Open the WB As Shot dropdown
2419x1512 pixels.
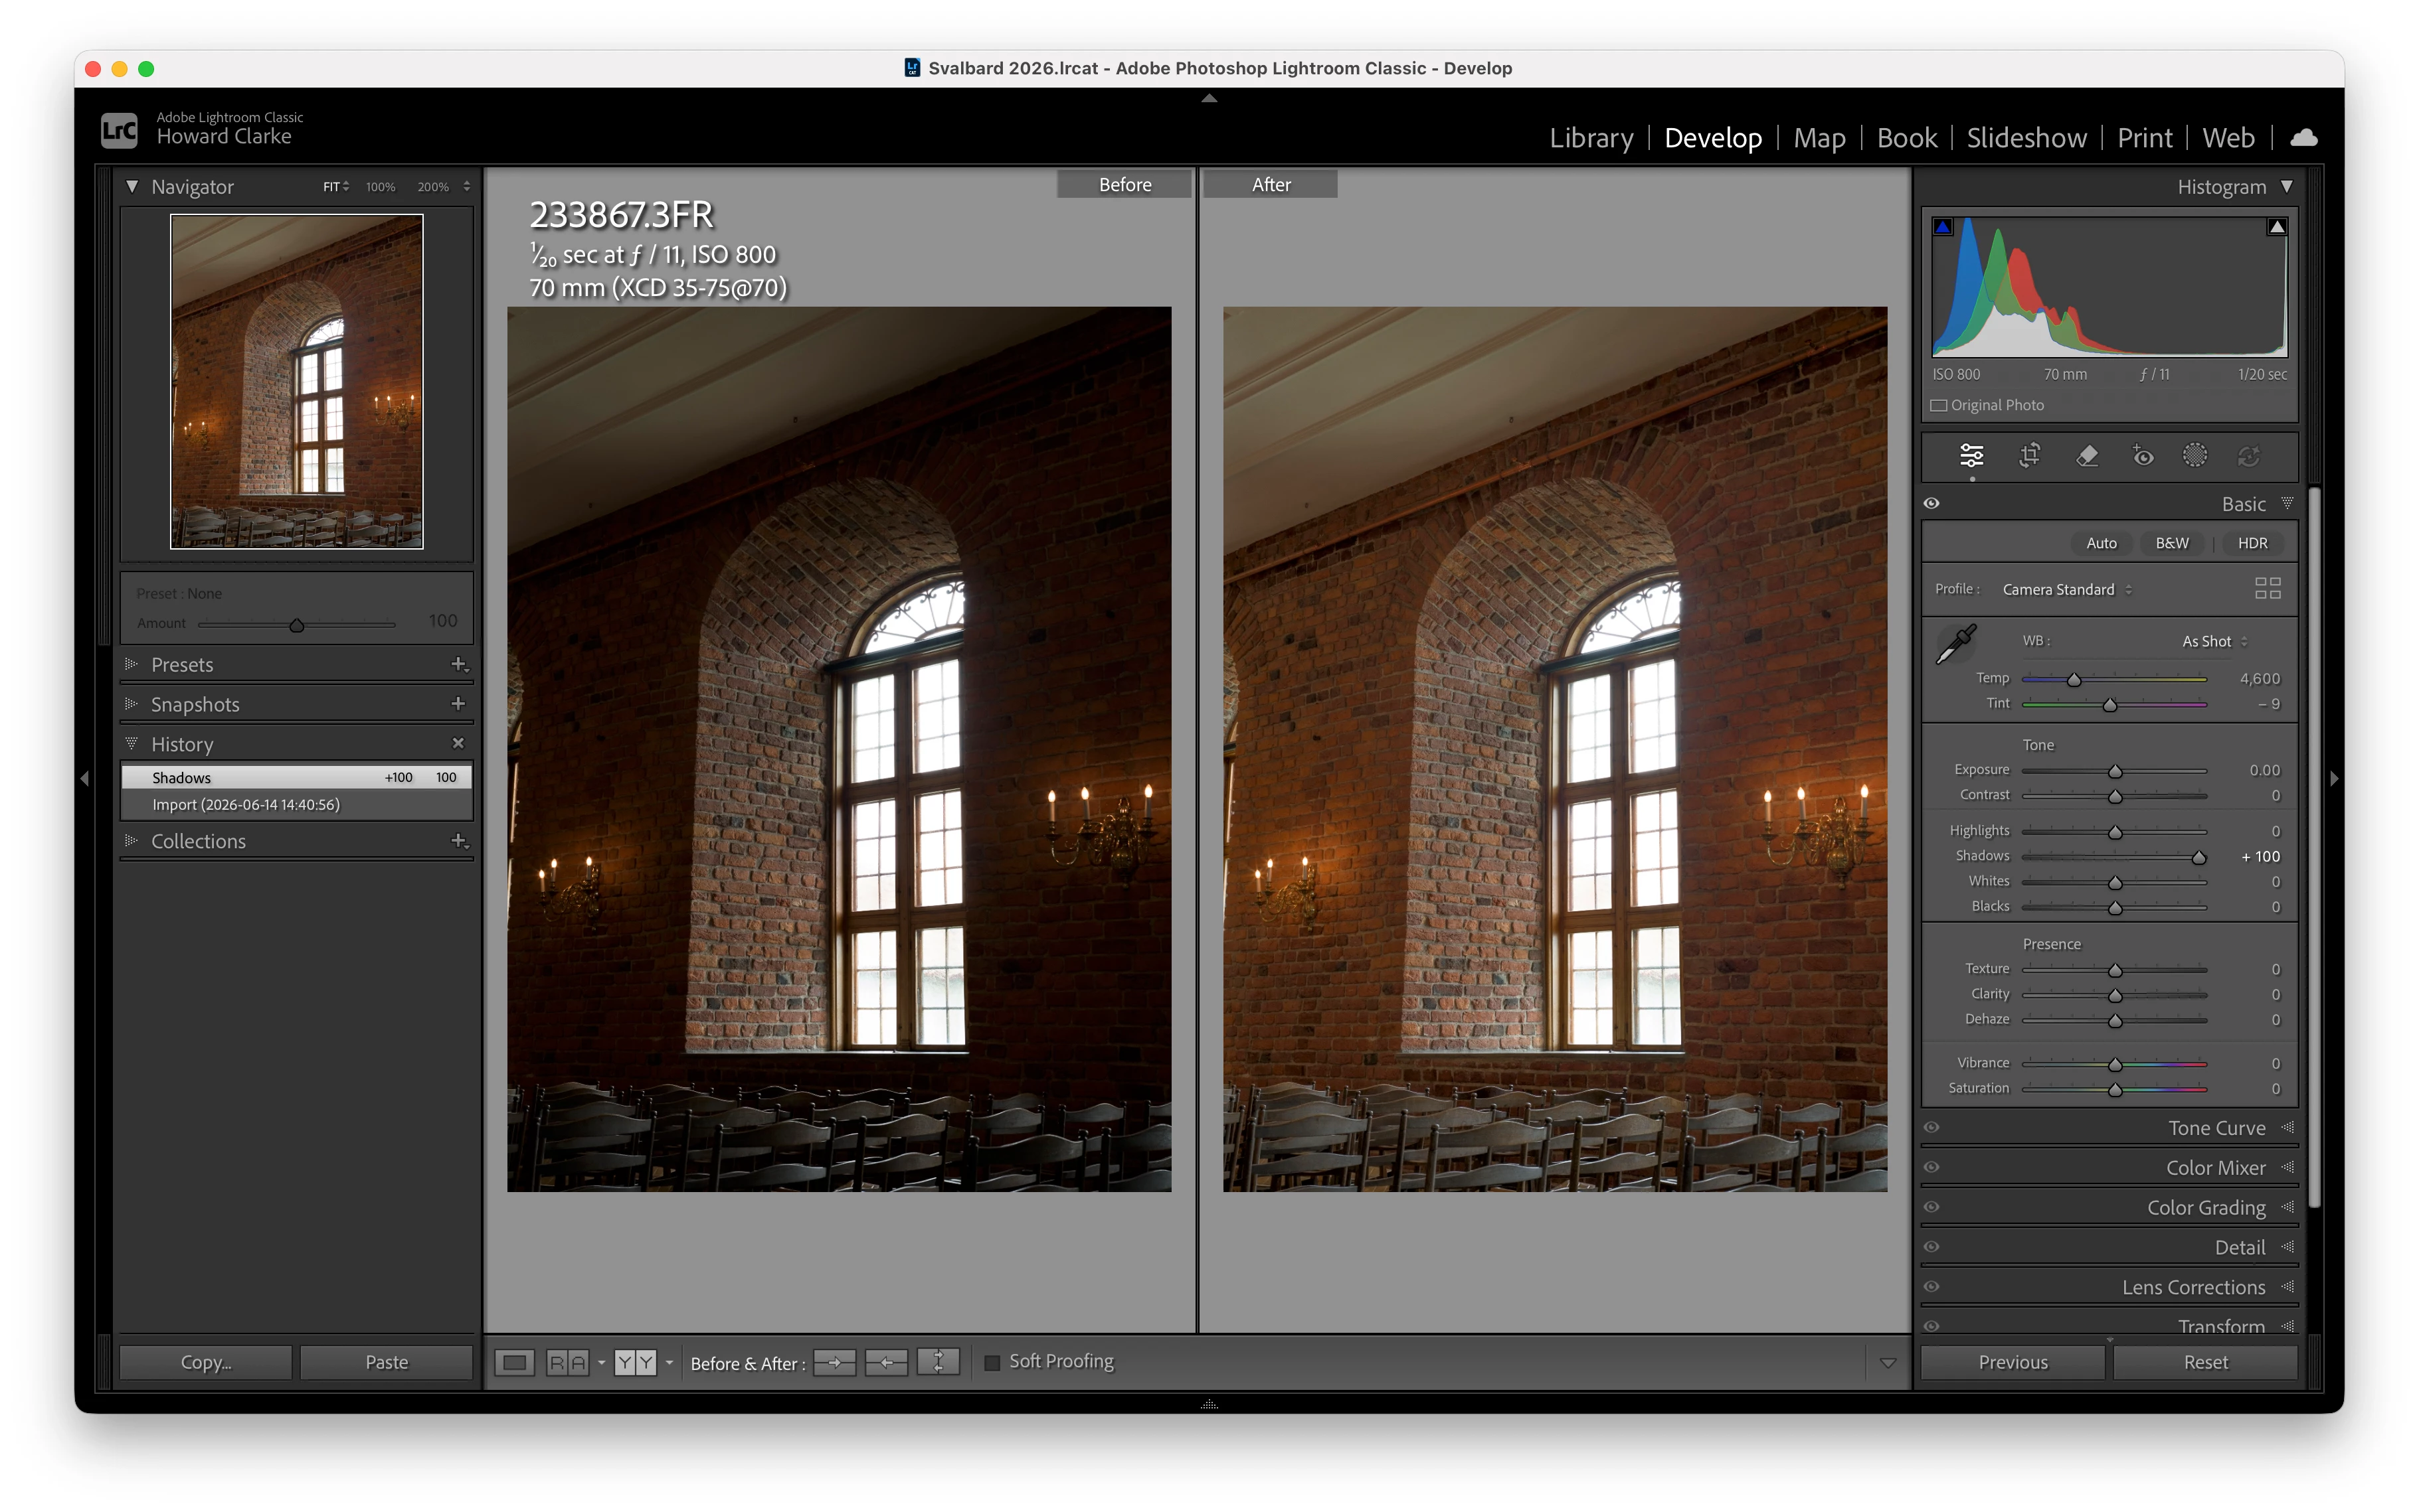[2215, 642]
